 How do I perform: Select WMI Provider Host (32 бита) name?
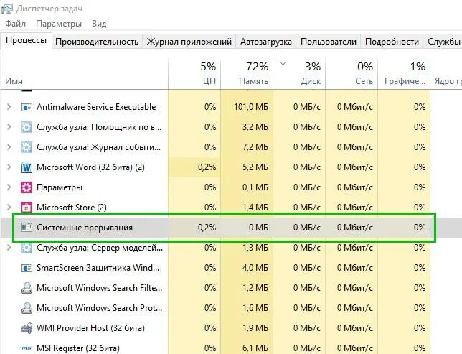[x=90, y=327]
